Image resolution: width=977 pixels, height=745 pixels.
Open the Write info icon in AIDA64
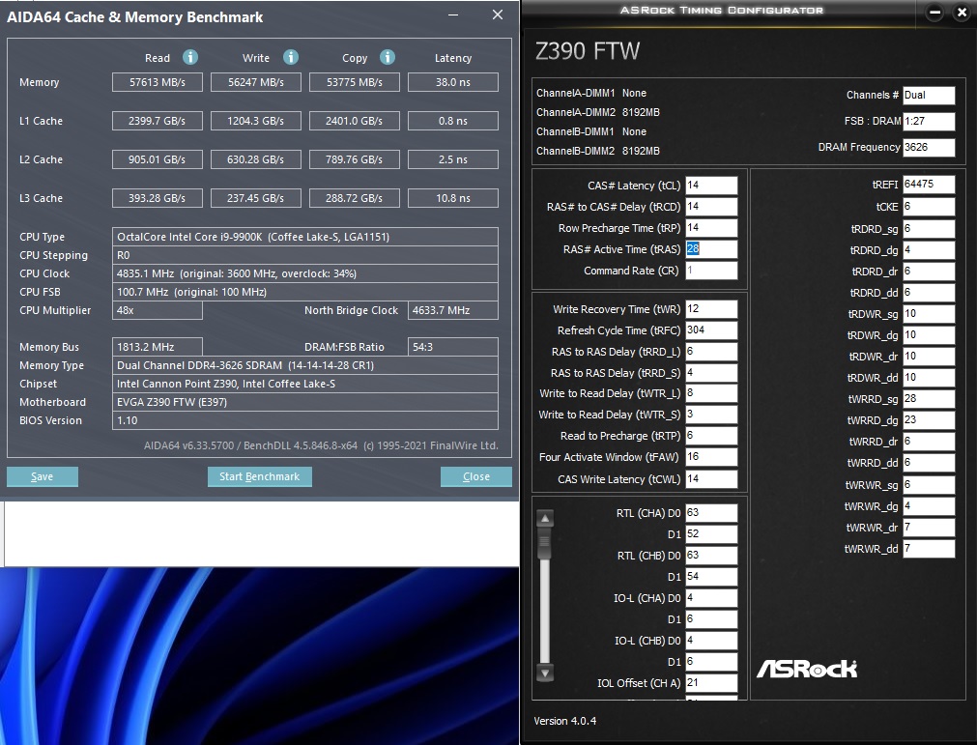point(290,57)
